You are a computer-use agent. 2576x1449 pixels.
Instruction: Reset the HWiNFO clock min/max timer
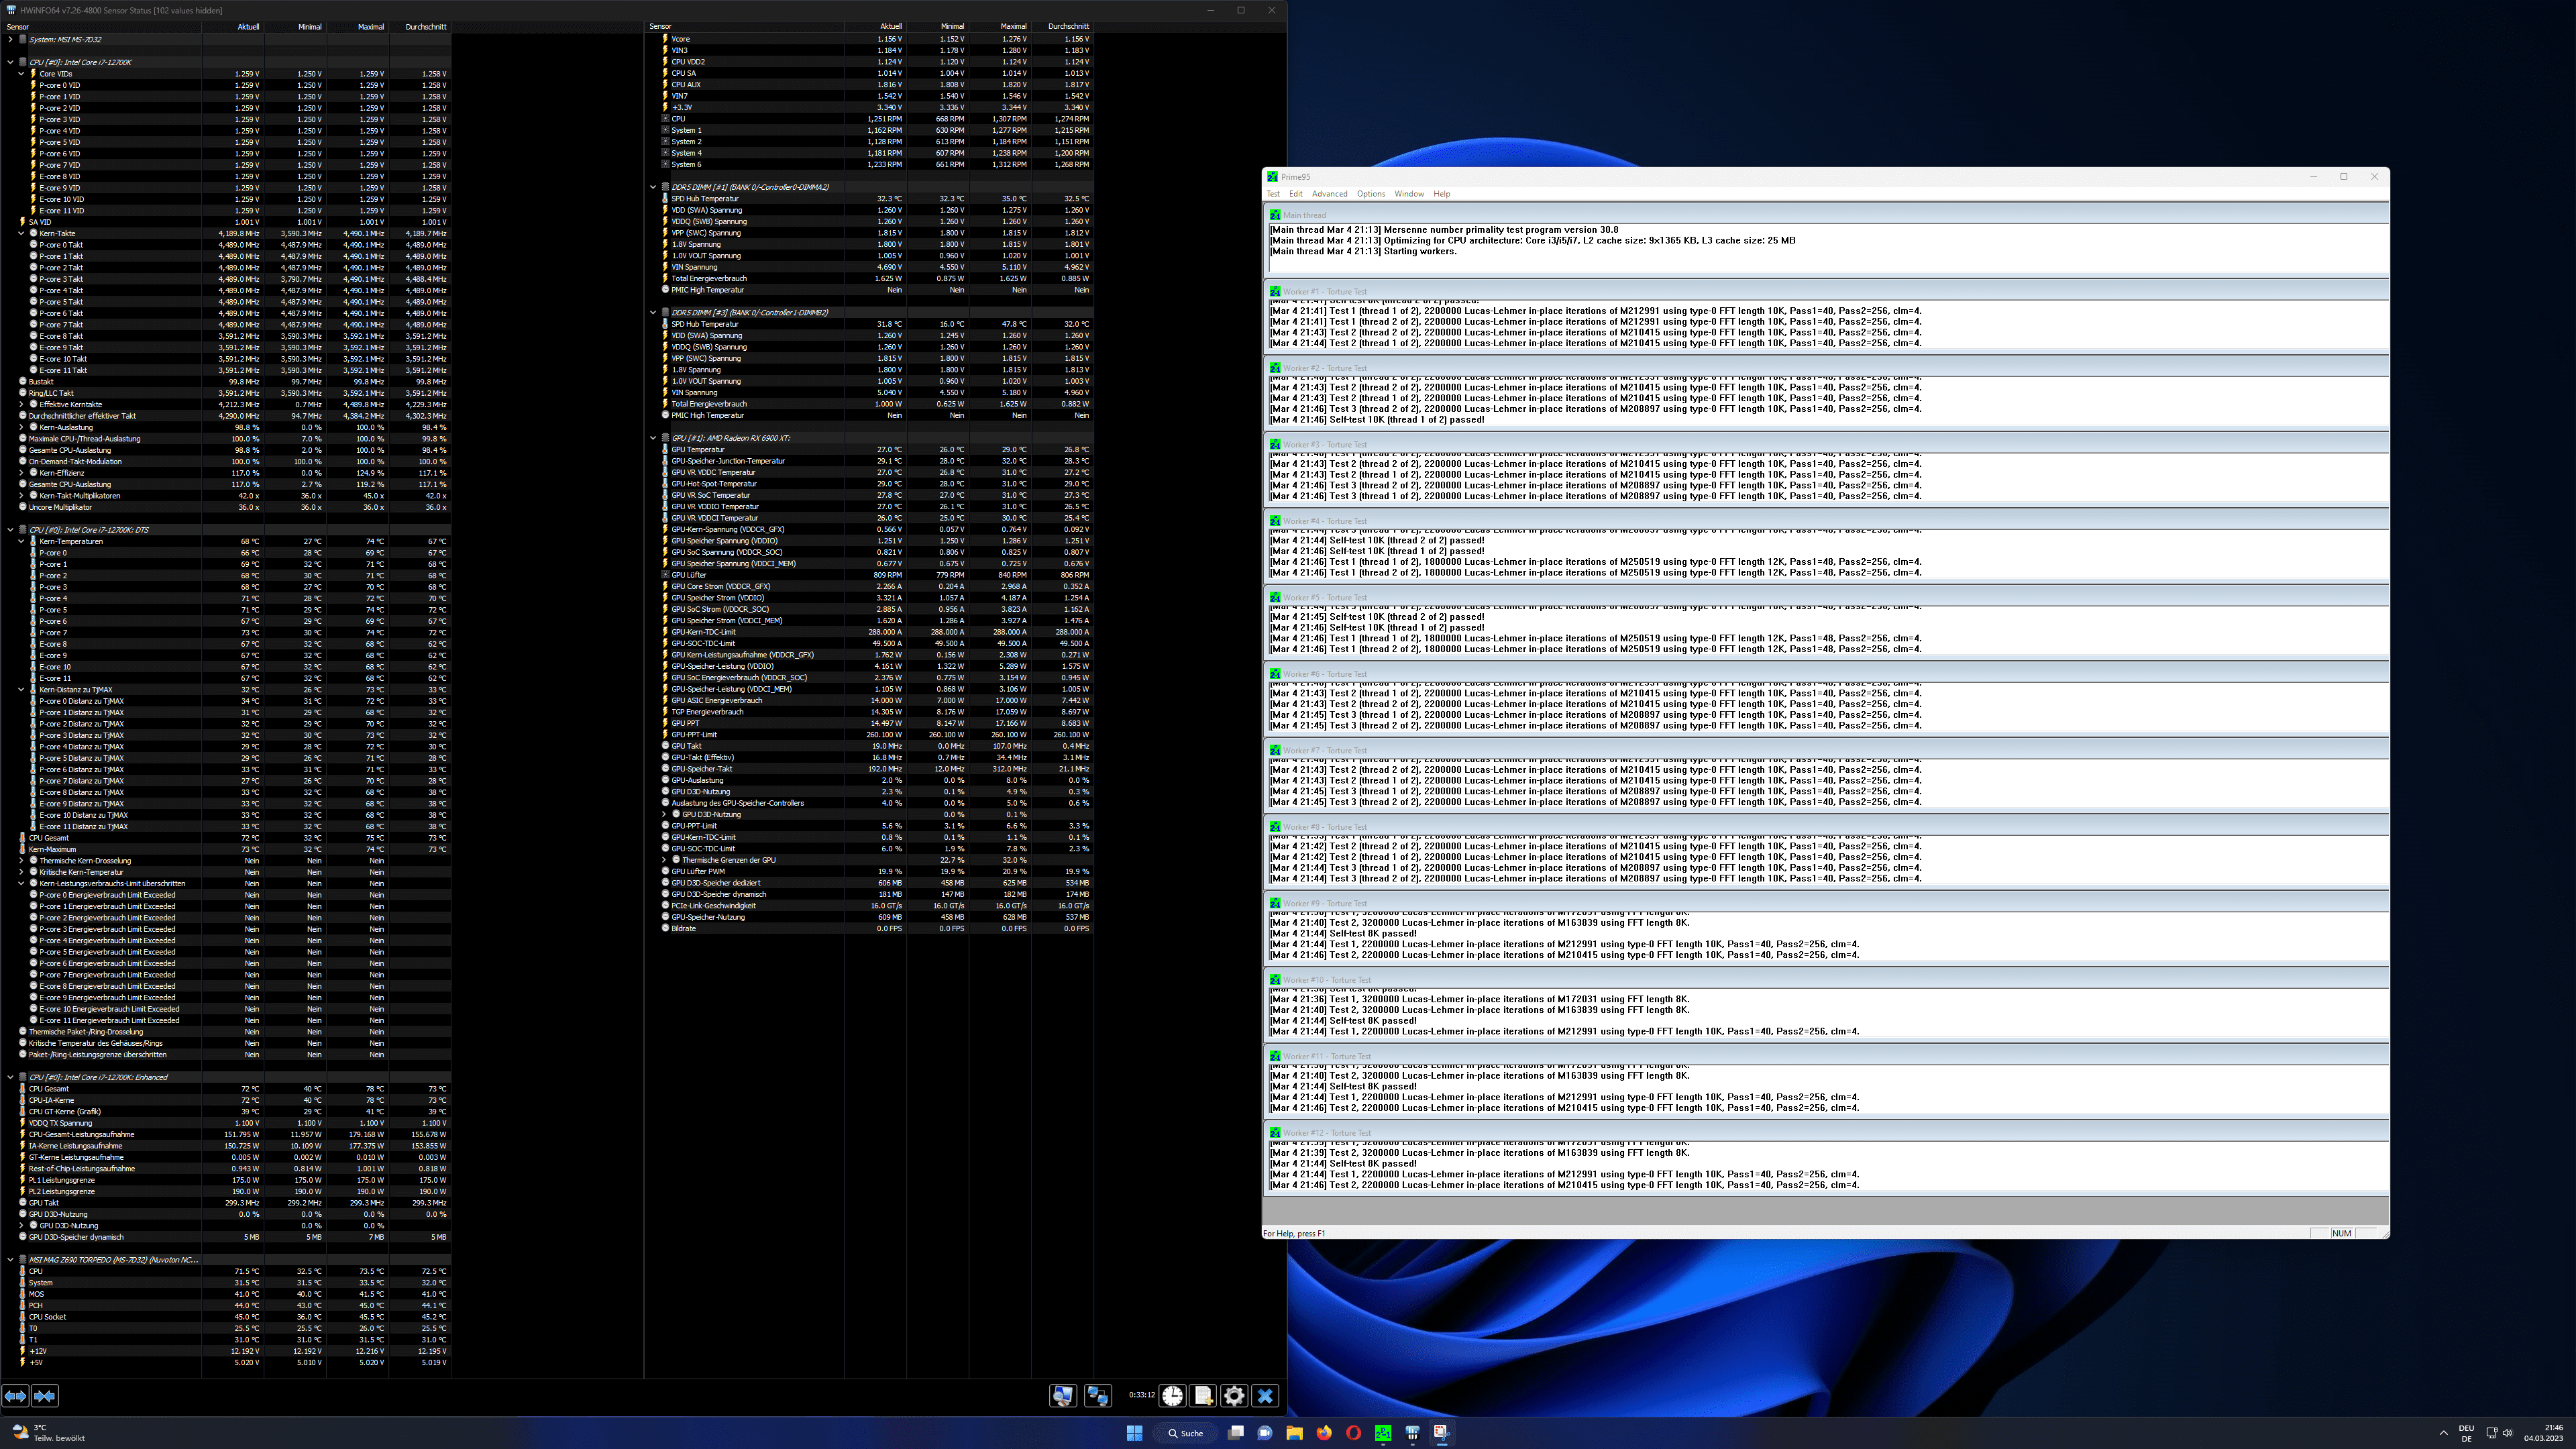tap(1172, 1396)
